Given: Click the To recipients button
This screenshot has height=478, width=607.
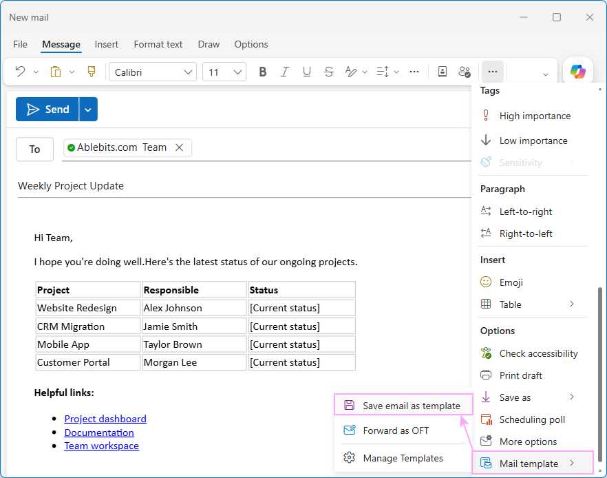Looking at the screenshot, I should [34, 149].
